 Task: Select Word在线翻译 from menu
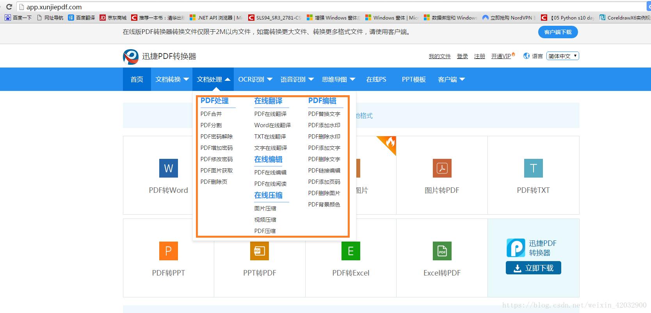pos(272,125)
